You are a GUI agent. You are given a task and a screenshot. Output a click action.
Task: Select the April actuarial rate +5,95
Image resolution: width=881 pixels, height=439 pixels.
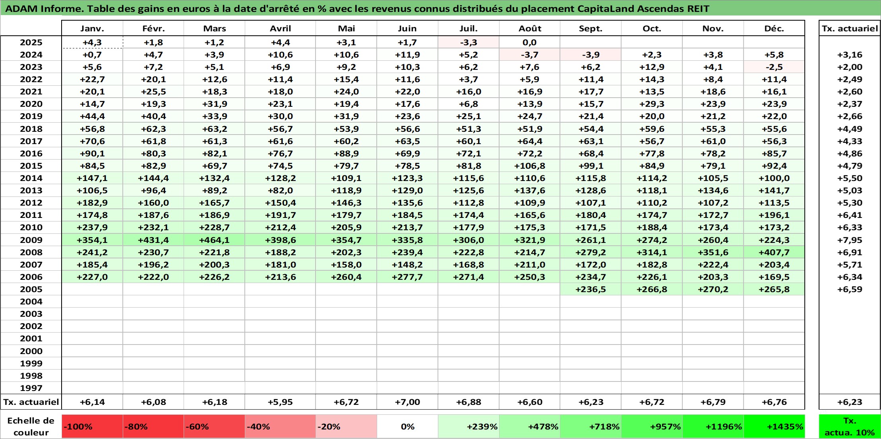[x=281, y=402]
